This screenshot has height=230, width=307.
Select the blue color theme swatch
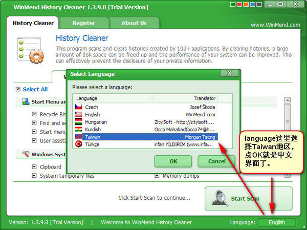coord(253,4)
